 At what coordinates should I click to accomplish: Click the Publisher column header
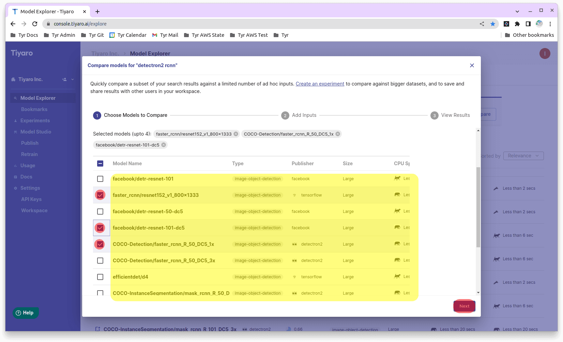303,164
